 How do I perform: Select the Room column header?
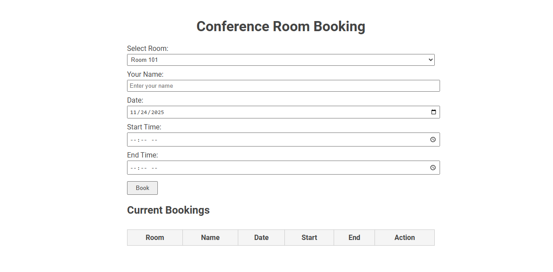(x=155, y=237)
